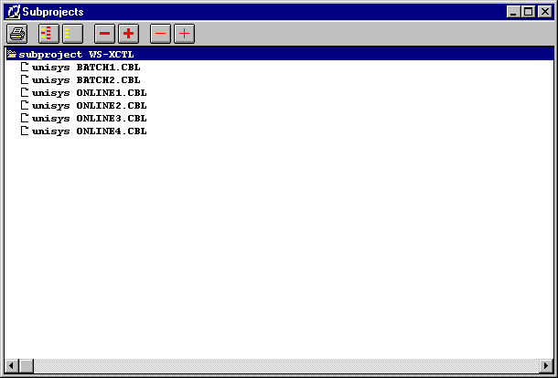Click the thin red minus toolbar button
This screenshot has width=558, height=378.
pyautogui.click(x=161, y=34)
